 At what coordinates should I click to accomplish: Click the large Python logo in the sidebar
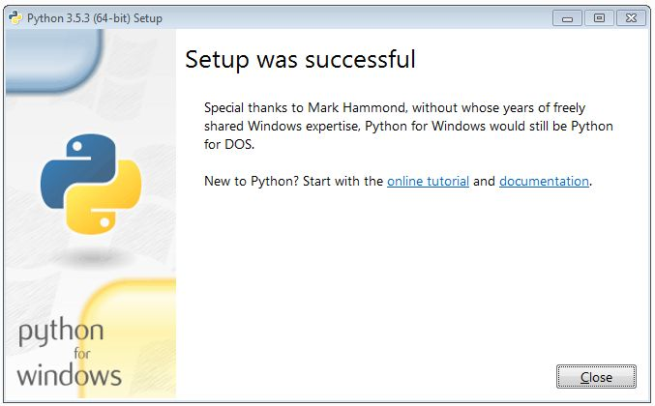pyautogui.click(x=91, y=184)
